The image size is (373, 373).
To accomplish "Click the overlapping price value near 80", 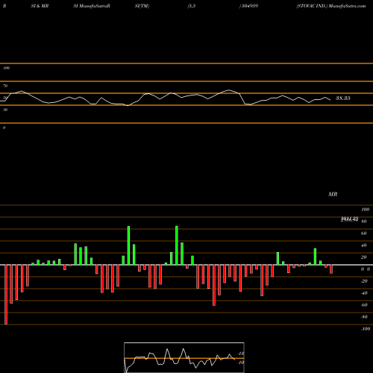I will [349, 219].
